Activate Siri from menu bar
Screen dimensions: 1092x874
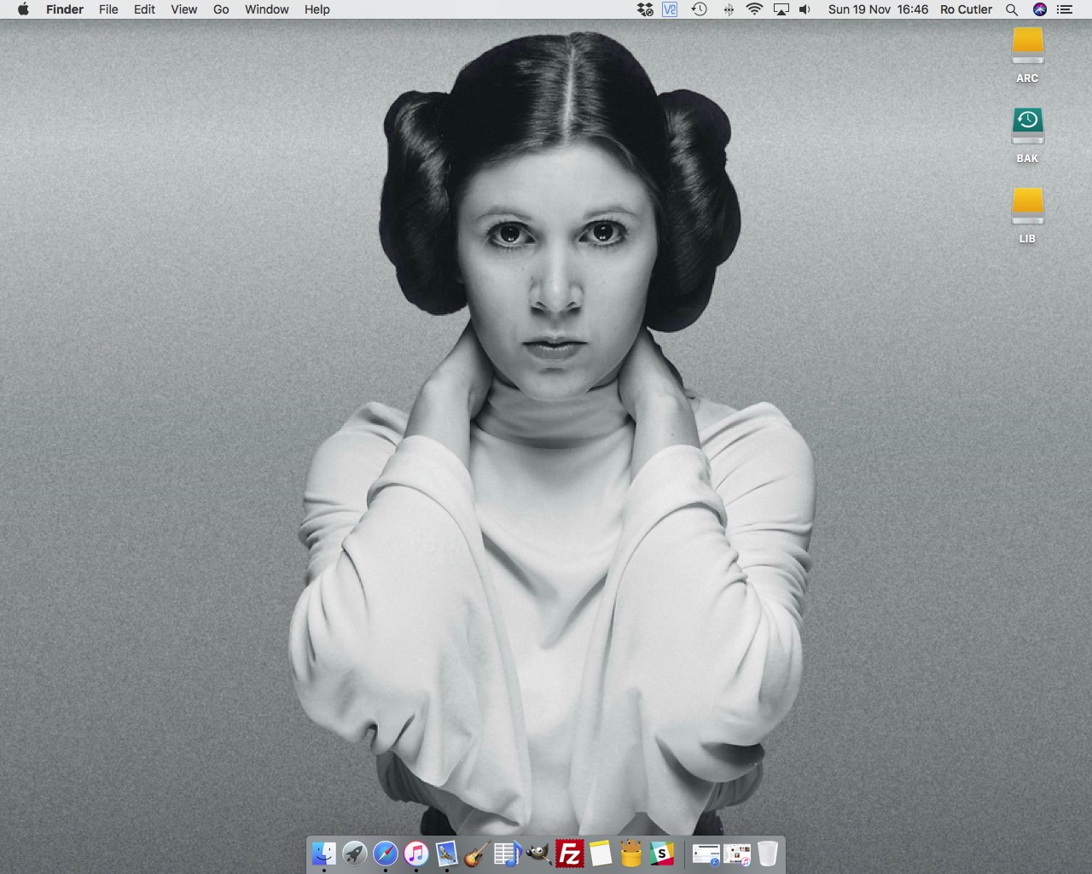pos(1039,9)
